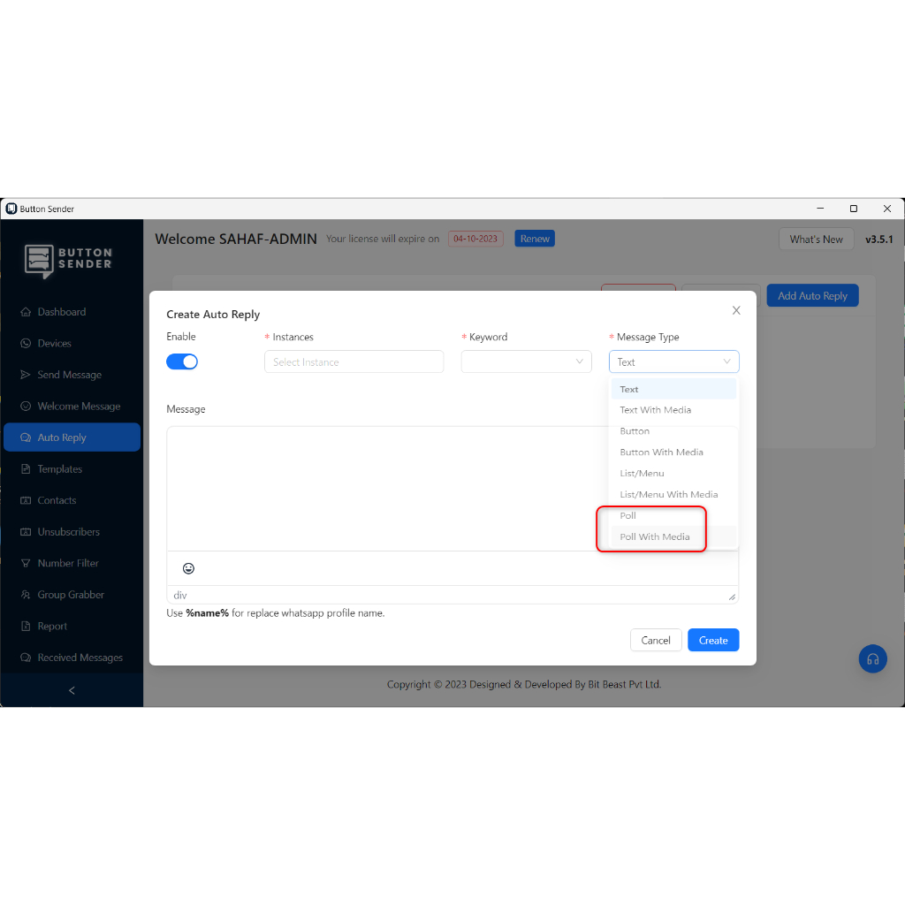Click the Renew license button
905x905 pixels.
point(535,239)
